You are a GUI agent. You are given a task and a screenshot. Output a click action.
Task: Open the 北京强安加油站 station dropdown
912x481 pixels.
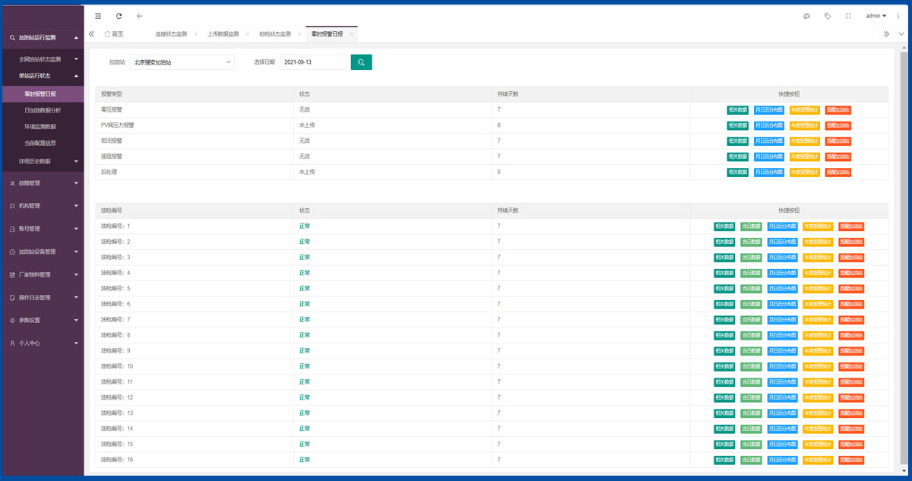pyautogui.click(x=182, y=62)
